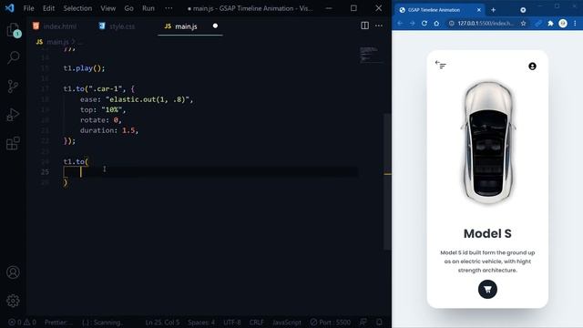Image resolution: width=583 pixels, height=328 pixels.
Task: Open the File menu
Action: click(28, 8)
